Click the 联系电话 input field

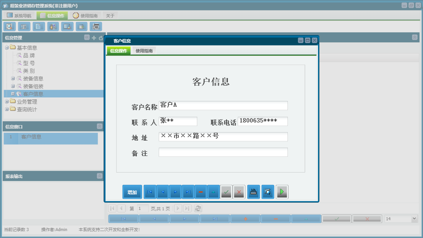(x=263, y=121)
